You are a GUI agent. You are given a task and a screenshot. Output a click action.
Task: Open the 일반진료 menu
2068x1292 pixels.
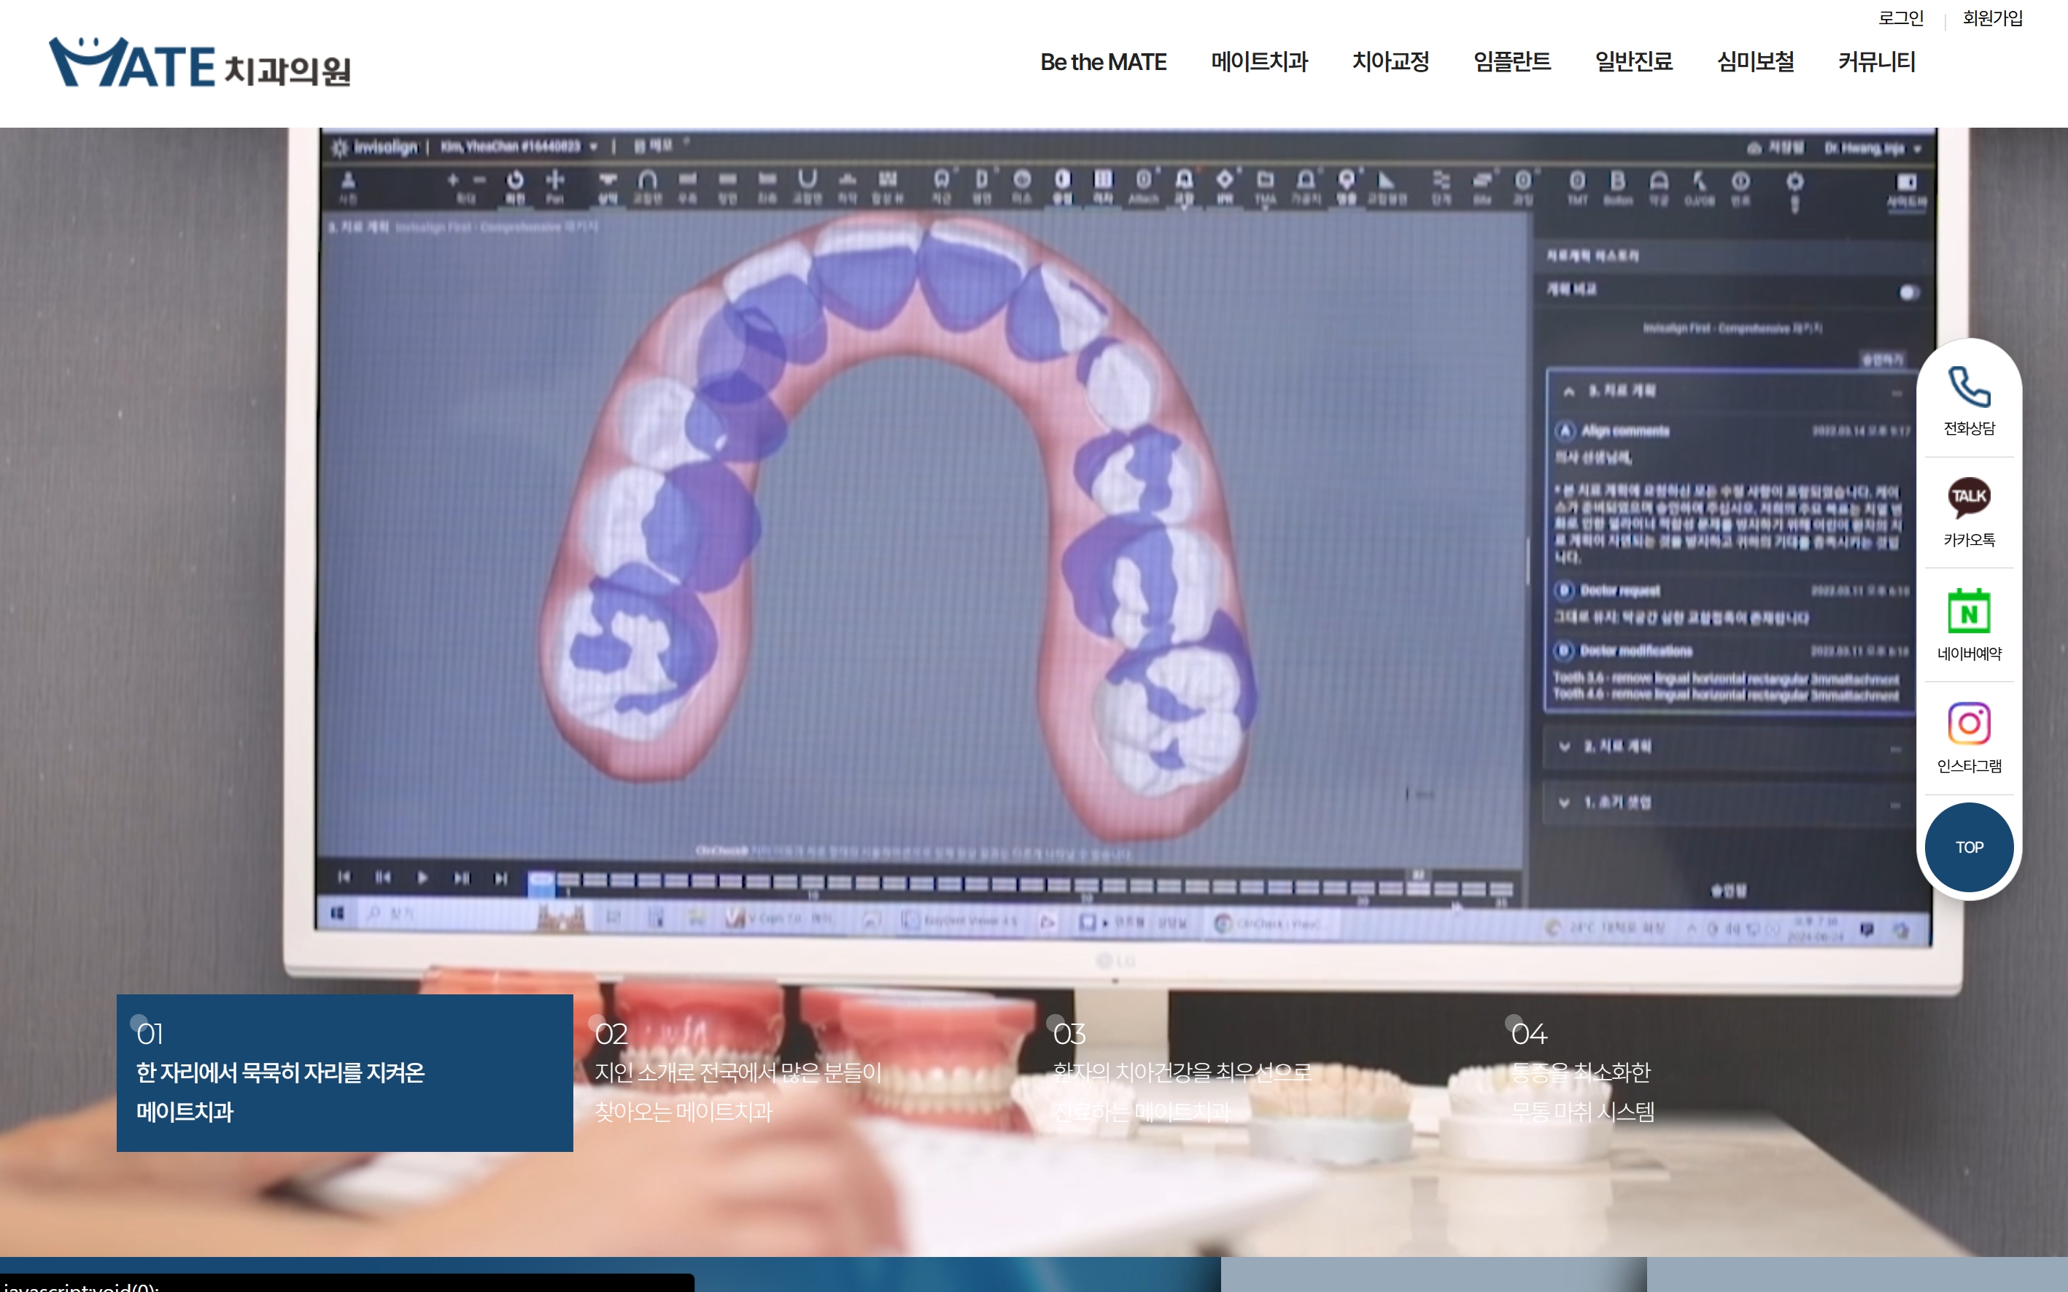[x=1633, y=63]
